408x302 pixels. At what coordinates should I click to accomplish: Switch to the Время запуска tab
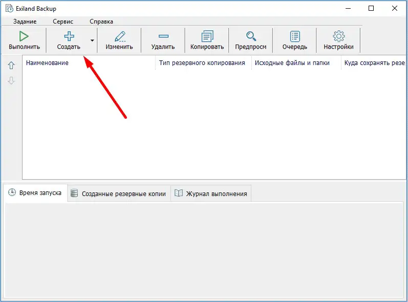(35, 193)
